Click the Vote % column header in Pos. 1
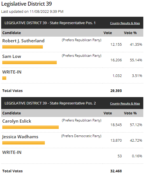 pyautogui.click(x=130, y=33)
